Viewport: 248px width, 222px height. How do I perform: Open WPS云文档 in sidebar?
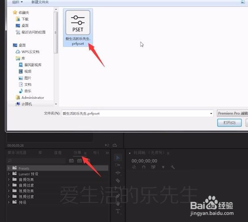pos(28,52)
